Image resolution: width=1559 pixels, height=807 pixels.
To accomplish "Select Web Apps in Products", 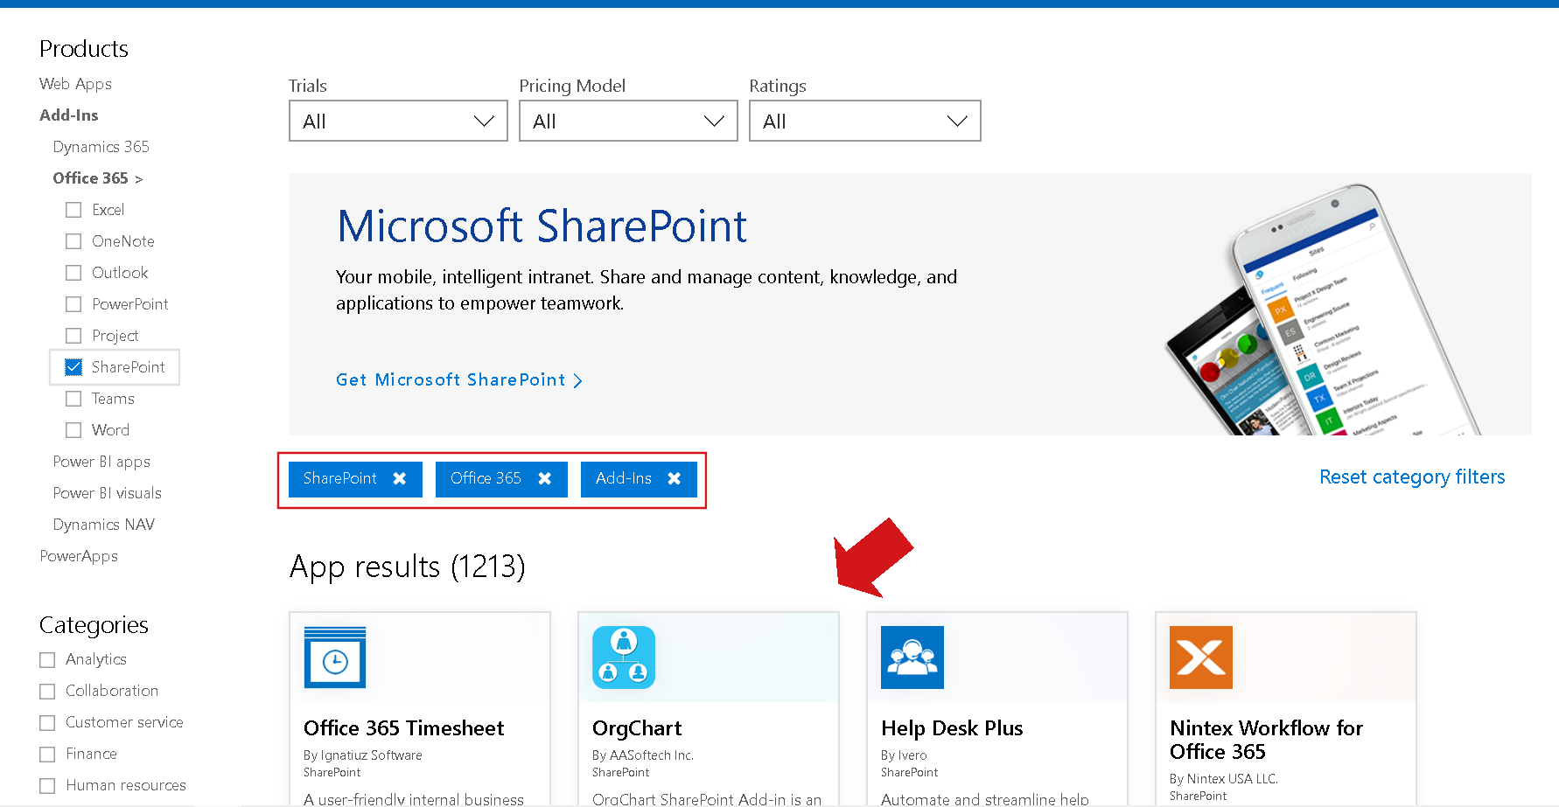I will (75, 84).
